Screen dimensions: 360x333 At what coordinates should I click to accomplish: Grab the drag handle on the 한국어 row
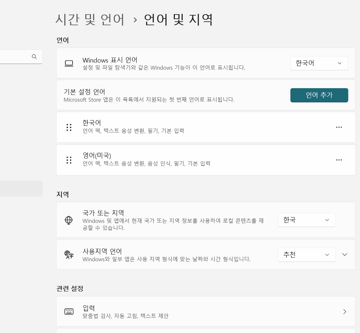click(x=69, y=127)
